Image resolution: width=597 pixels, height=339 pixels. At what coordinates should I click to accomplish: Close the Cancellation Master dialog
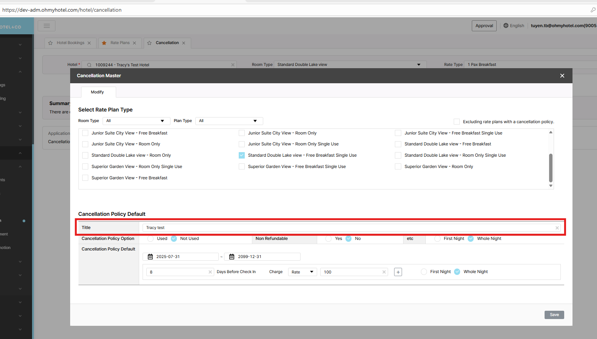coord(562,76)
